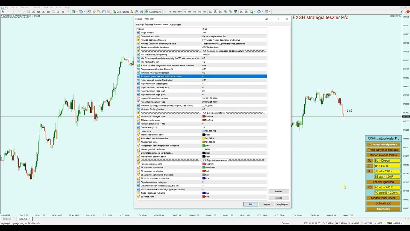Switch to the Függőségek tab
Screen dimensions: 410x231
pyautogui.click(x=175, y=25)
